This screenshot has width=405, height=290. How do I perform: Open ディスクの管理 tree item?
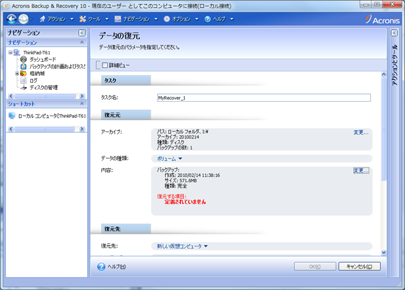coord(44,88)
